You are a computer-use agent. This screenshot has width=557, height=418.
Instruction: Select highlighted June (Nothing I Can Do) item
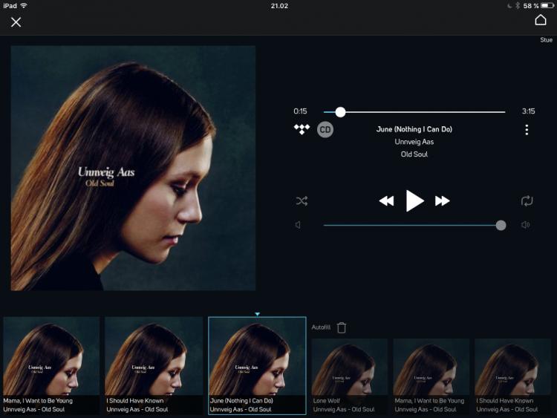pos(257,365)
